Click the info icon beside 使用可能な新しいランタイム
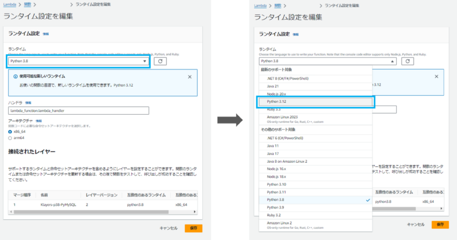This screenshot has height=240, width=457. pyautogui.click(x=15, y=77)
